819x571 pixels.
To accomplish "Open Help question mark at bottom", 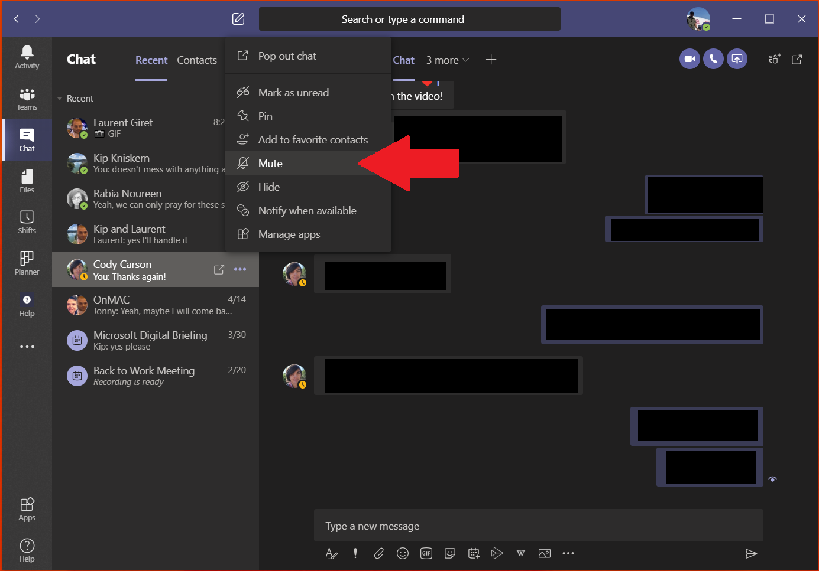I will coord(27,550).
